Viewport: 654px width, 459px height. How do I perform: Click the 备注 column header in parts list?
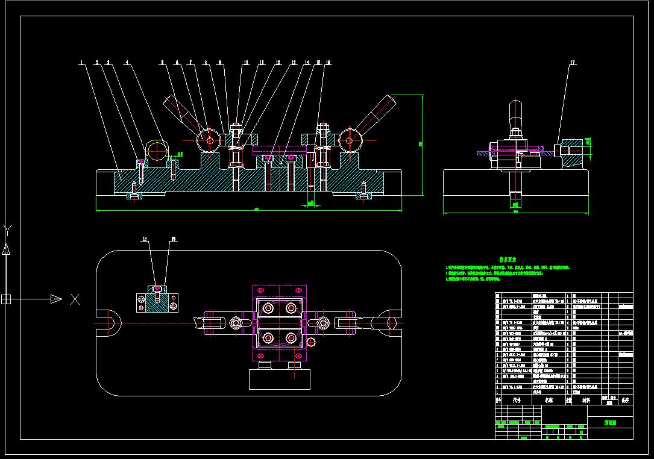tap(625, 400)
